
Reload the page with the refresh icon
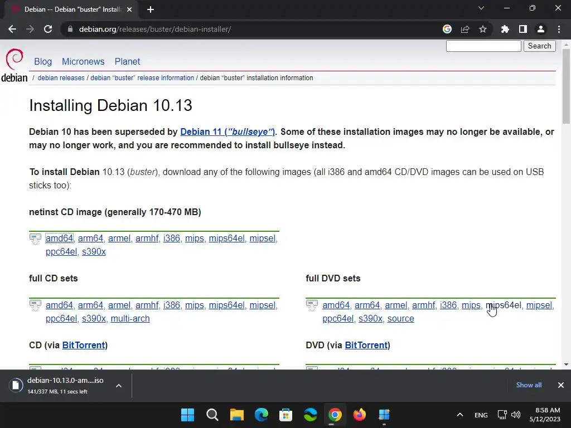coord(48,29)
